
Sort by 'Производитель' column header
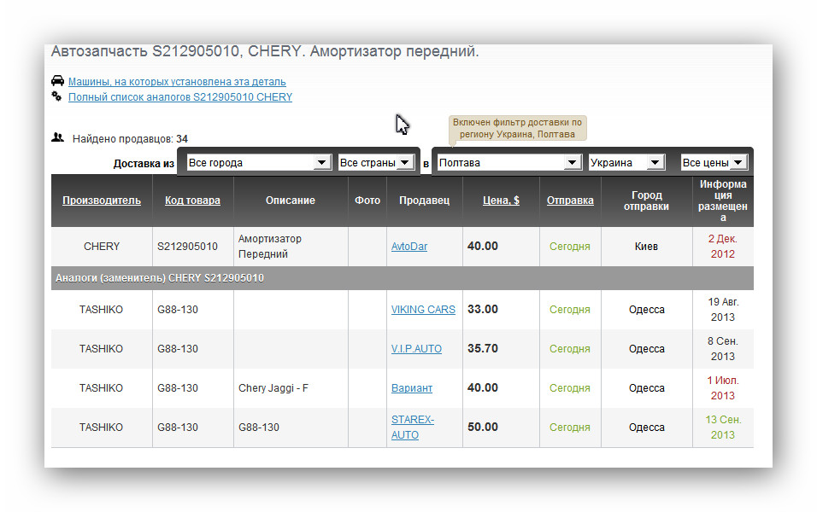pyautogui.click(x=102, y=201)
